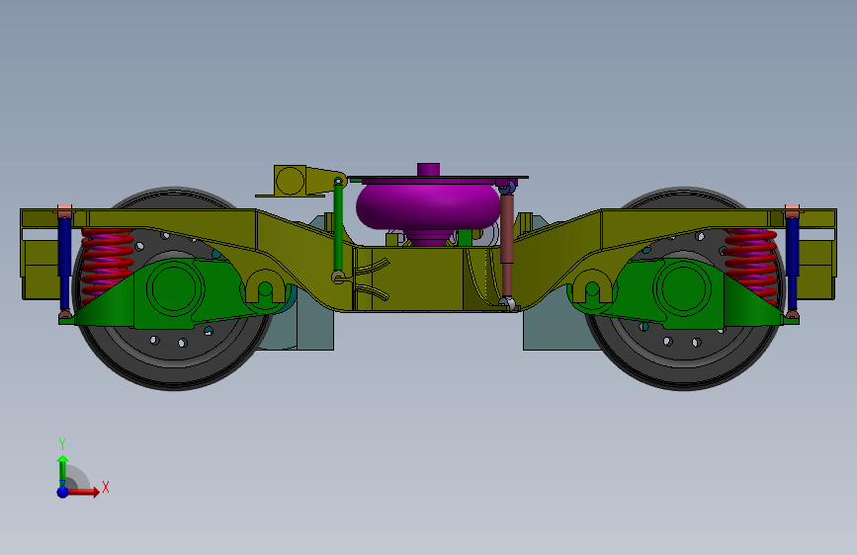The width and height of the screenshot is (857, 555).
Task: Pick the left blue vertical damper
Action: point(64,264)
